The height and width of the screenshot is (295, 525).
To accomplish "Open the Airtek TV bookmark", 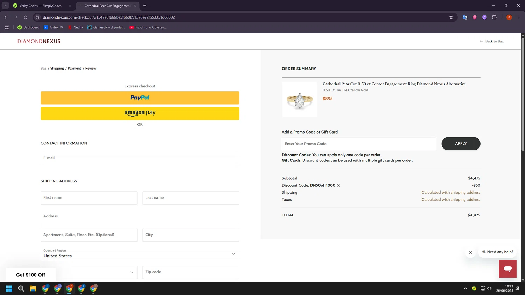I will 53,27.
